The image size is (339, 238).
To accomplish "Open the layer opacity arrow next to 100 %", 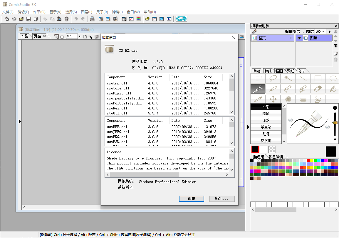I will click(x=330, y=31).
